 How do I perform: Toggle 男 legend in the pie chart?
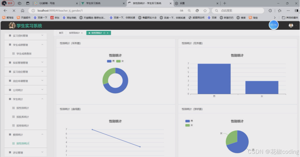tap(189, 121)
